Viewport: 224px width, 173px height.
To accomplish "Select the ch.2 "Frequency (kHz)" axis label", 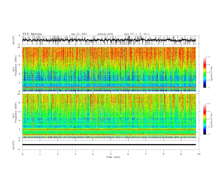I will (16, 113).
